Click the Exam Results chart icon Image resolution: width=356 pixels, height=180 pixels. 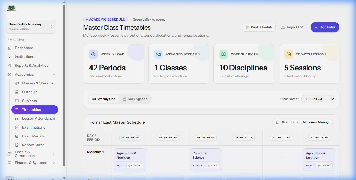pyautogui.click(x=17, y=136)
